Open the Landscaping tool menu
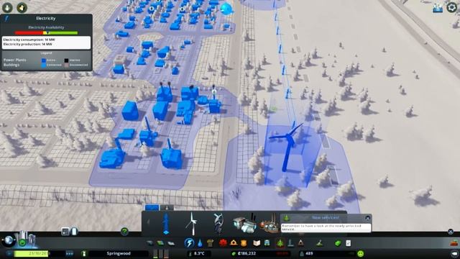Screen dimensions: 460x259 [x=319, y=243]
